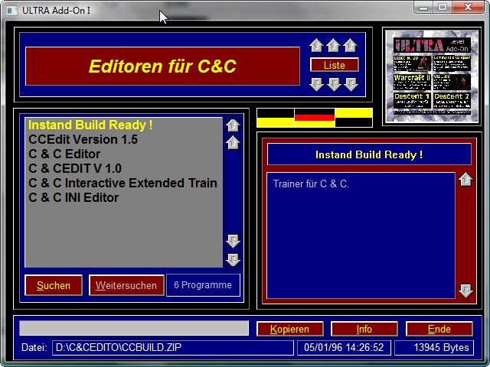Click the rightmost up arrow above Liste
Viewport: 490px width, 367px height.
350,47
